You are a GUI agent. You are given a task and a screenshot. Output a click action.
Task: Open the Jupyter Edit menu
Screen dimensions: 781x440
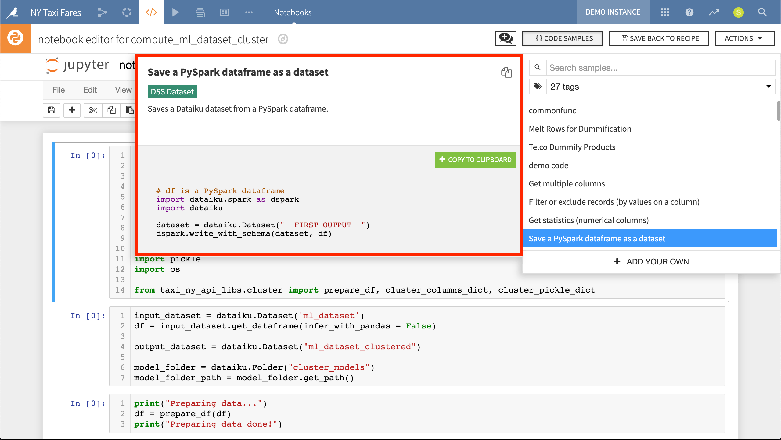[90, 90]
